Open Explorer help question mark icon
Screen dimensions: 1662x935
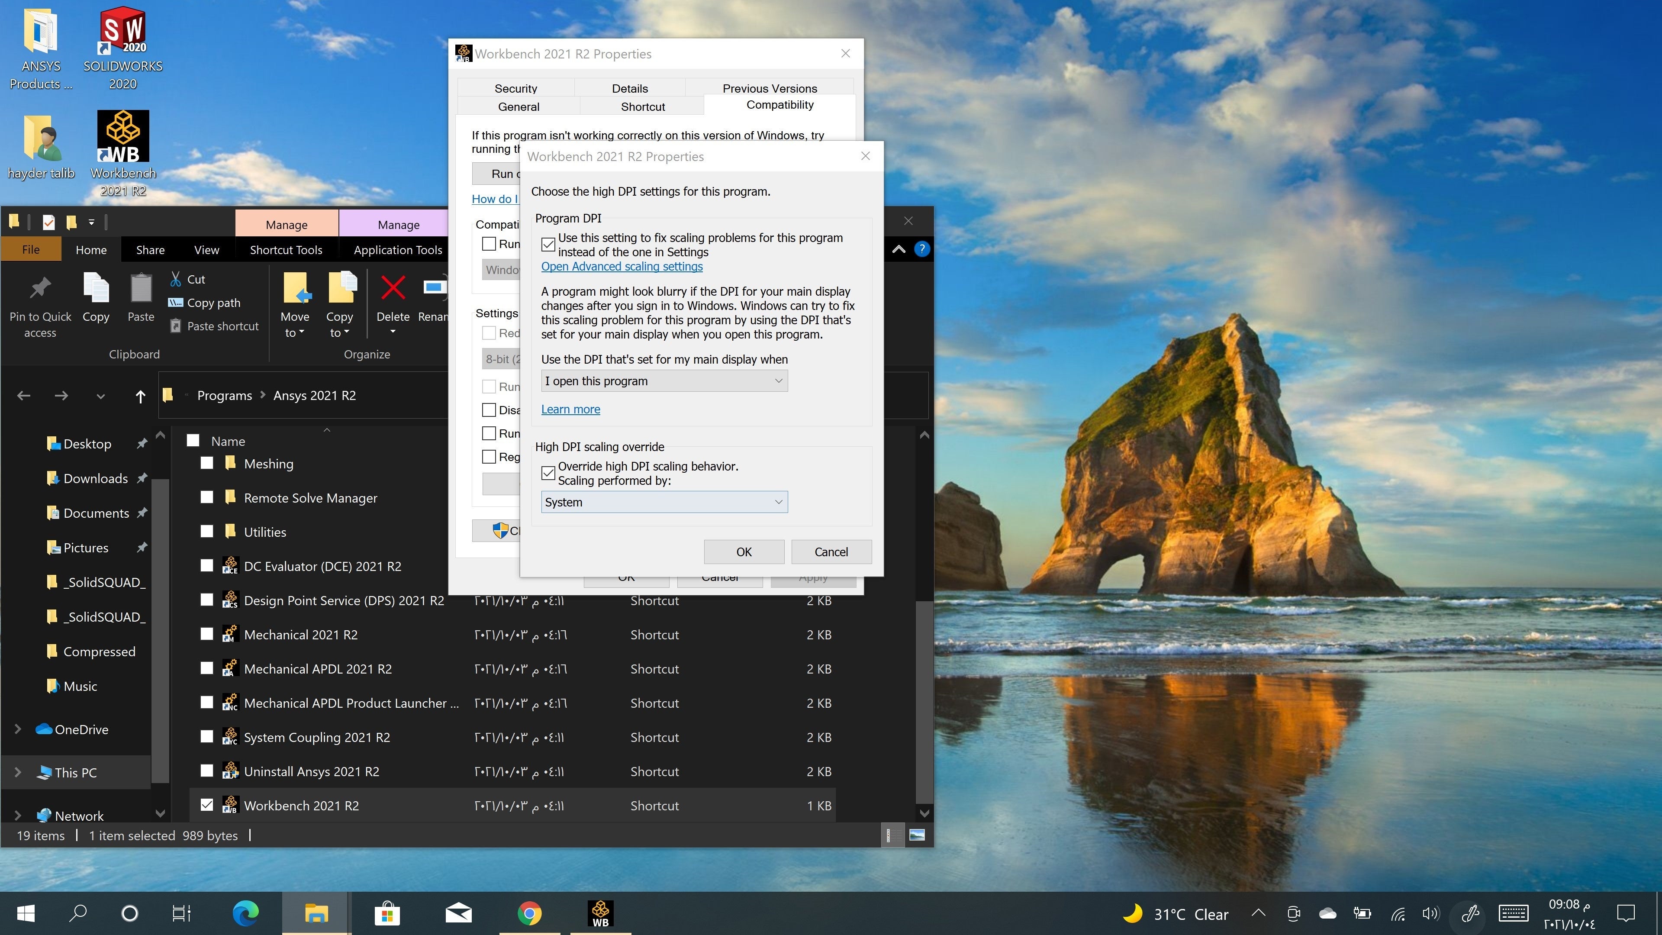(x=922, y=249)
